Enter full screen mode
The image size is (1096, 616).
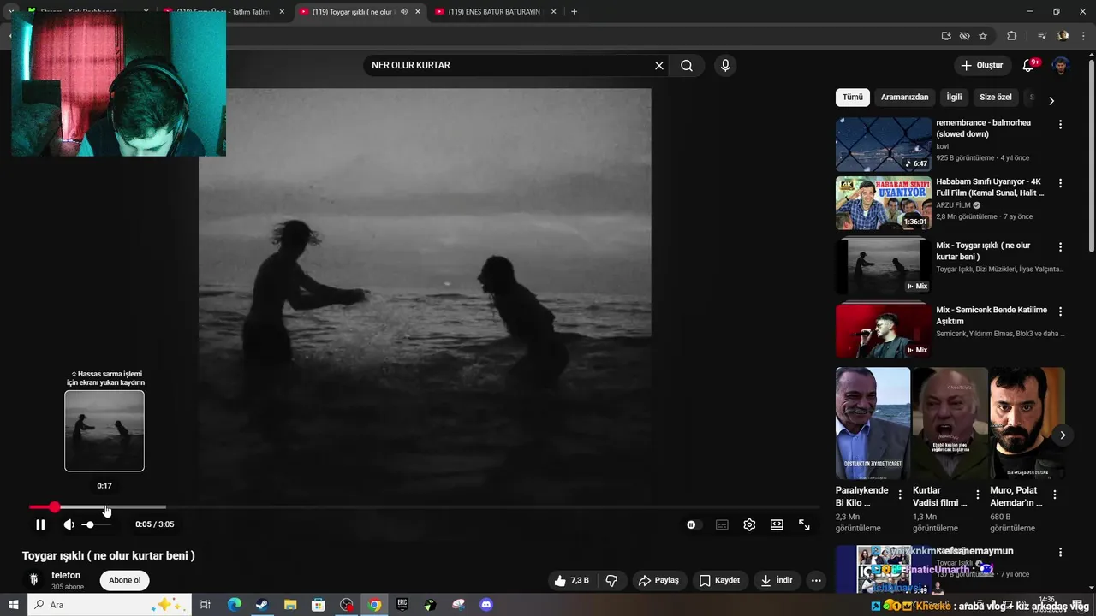(804, 524)
